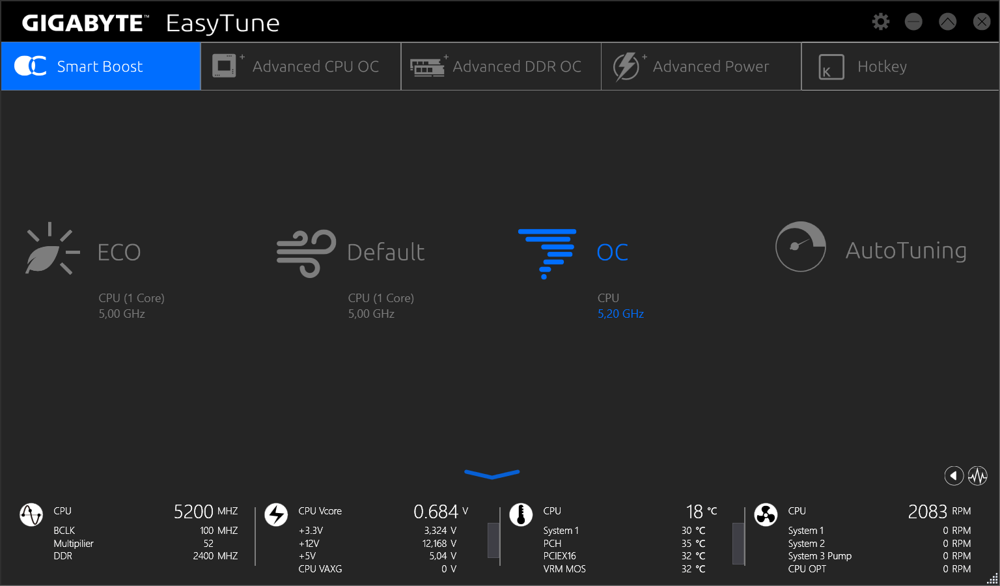
Task: Click the Smart Boost tab icon
Action: click(x=31, y=66)
